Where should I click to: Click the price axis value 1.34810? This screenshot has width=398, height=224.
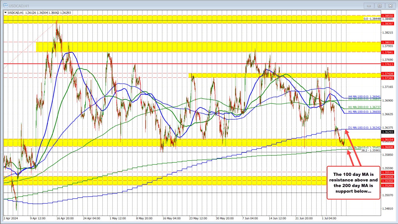[x=388, y=209]
